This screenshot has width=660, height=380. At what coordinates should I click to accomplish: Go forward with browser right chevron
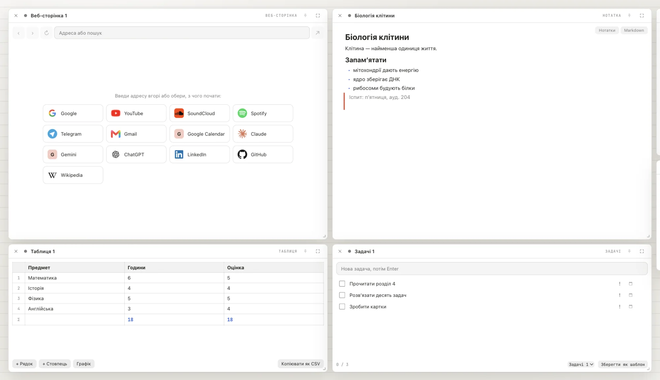(x=32, y=33)
